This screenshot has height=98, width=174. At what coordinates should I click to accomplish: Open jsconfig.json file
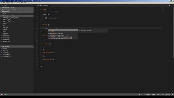click(x=17, y=38)
